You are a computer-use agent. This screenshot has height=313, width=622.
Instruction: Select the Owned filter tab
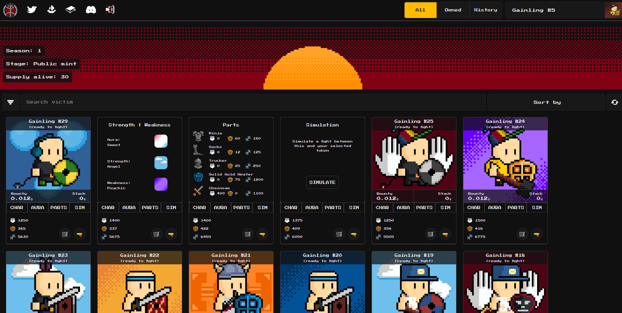453,10
